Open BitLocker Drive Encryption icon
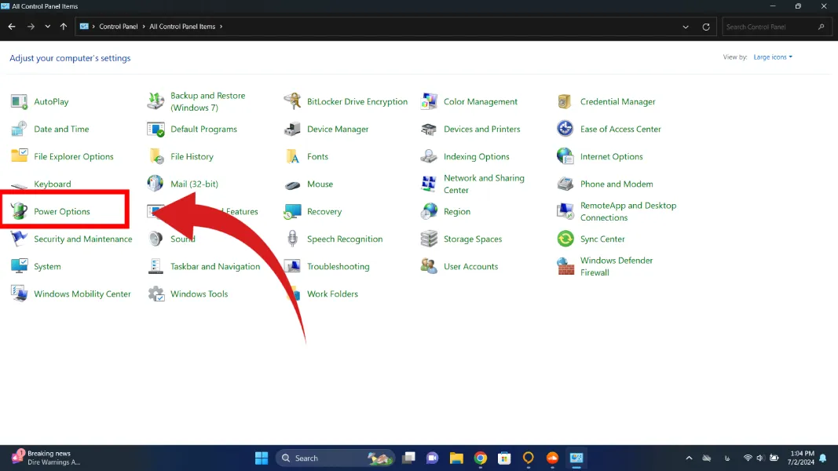838x471 pixels. click(x=292, y=101)
